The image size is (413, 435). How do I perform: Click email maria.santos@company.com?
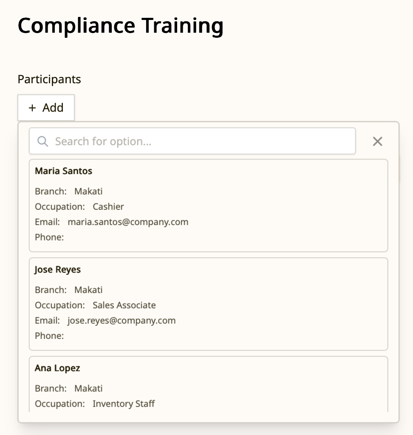click(128, 222)
